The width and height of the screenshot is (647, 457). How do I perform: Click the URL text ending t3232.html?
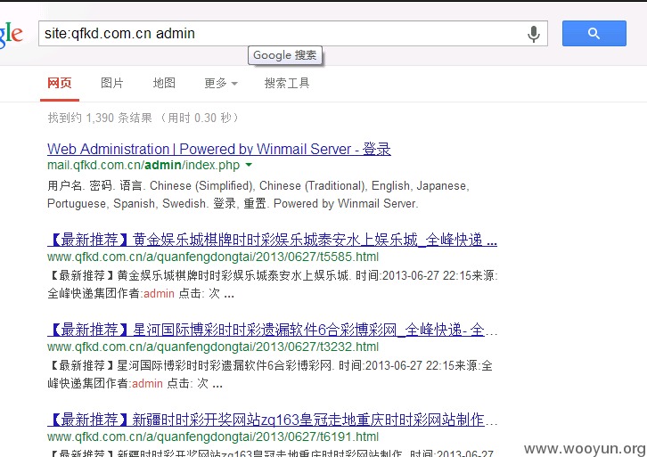pyautogui.click(x=213, y=347)
